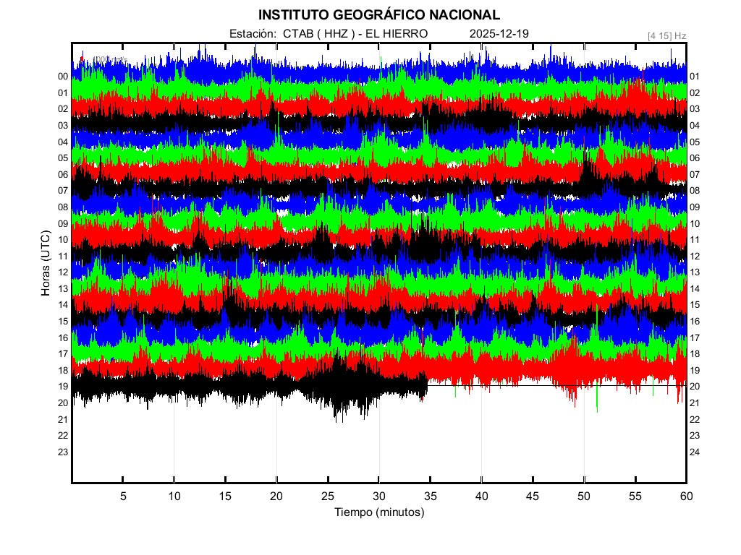741x555 pixels.
Task: Click the 60 minute tick label
Action: pyautogui.click(x=686, y=496)
